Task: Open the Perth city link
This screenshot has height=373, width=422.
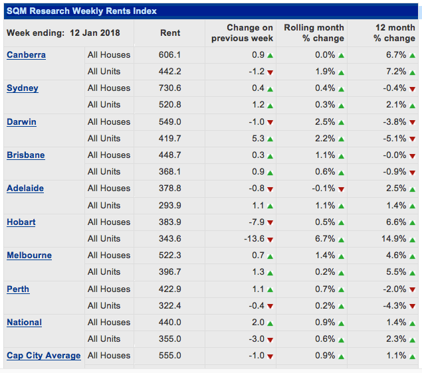Action: click(18, 289)
